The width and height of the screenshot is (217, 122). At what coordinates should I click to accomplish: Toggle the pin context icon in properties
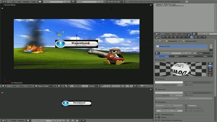coord(157,41)
